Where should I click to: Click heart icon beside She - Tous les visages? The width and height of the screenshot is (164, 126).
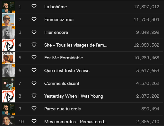point(34,45)
